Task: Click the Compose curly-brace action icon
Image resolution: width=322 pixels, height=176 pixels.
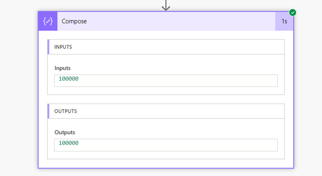Action: tap(48, 21)
